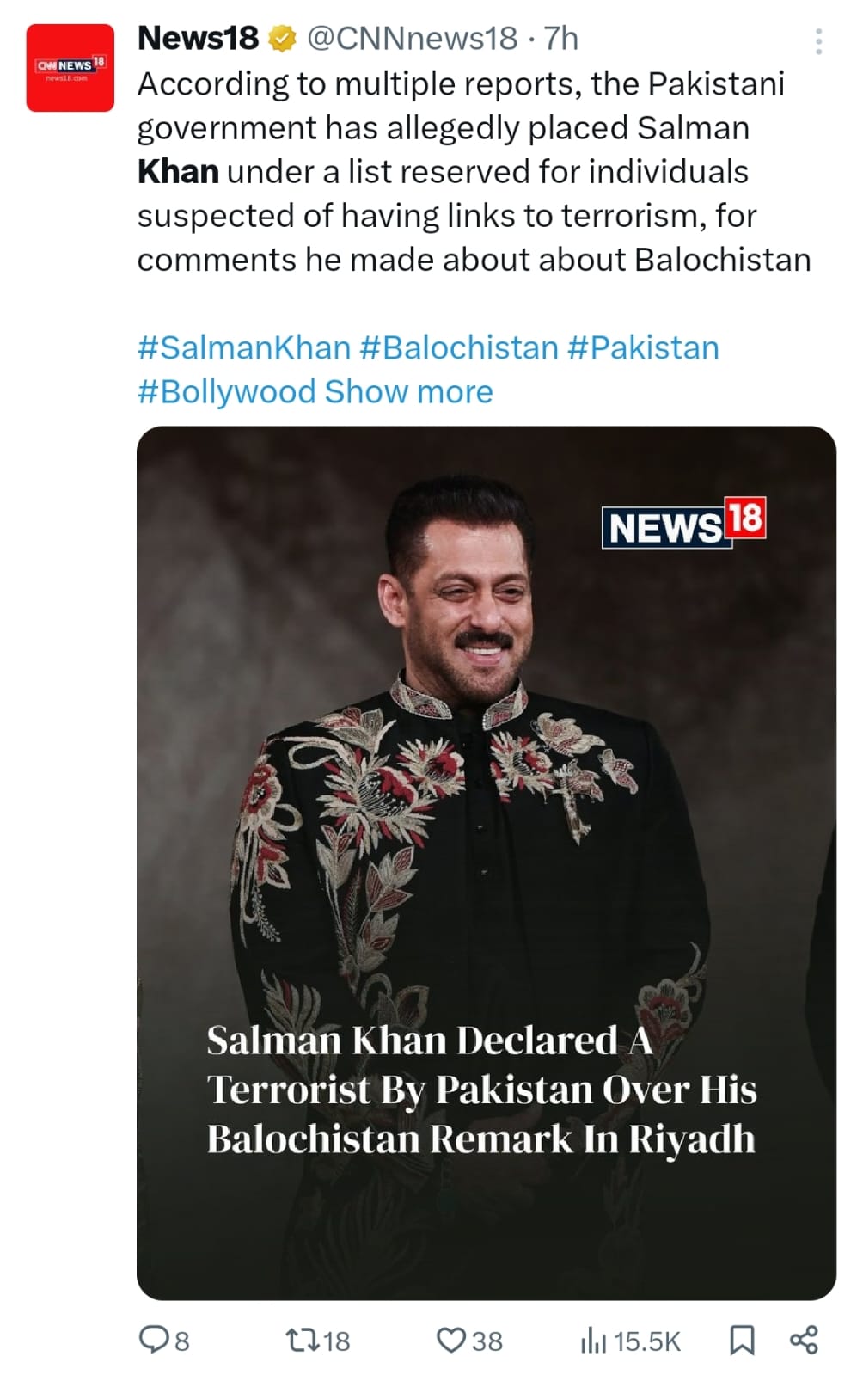
Task: Click the gold verified badge
Action: (x=283, y=39)
